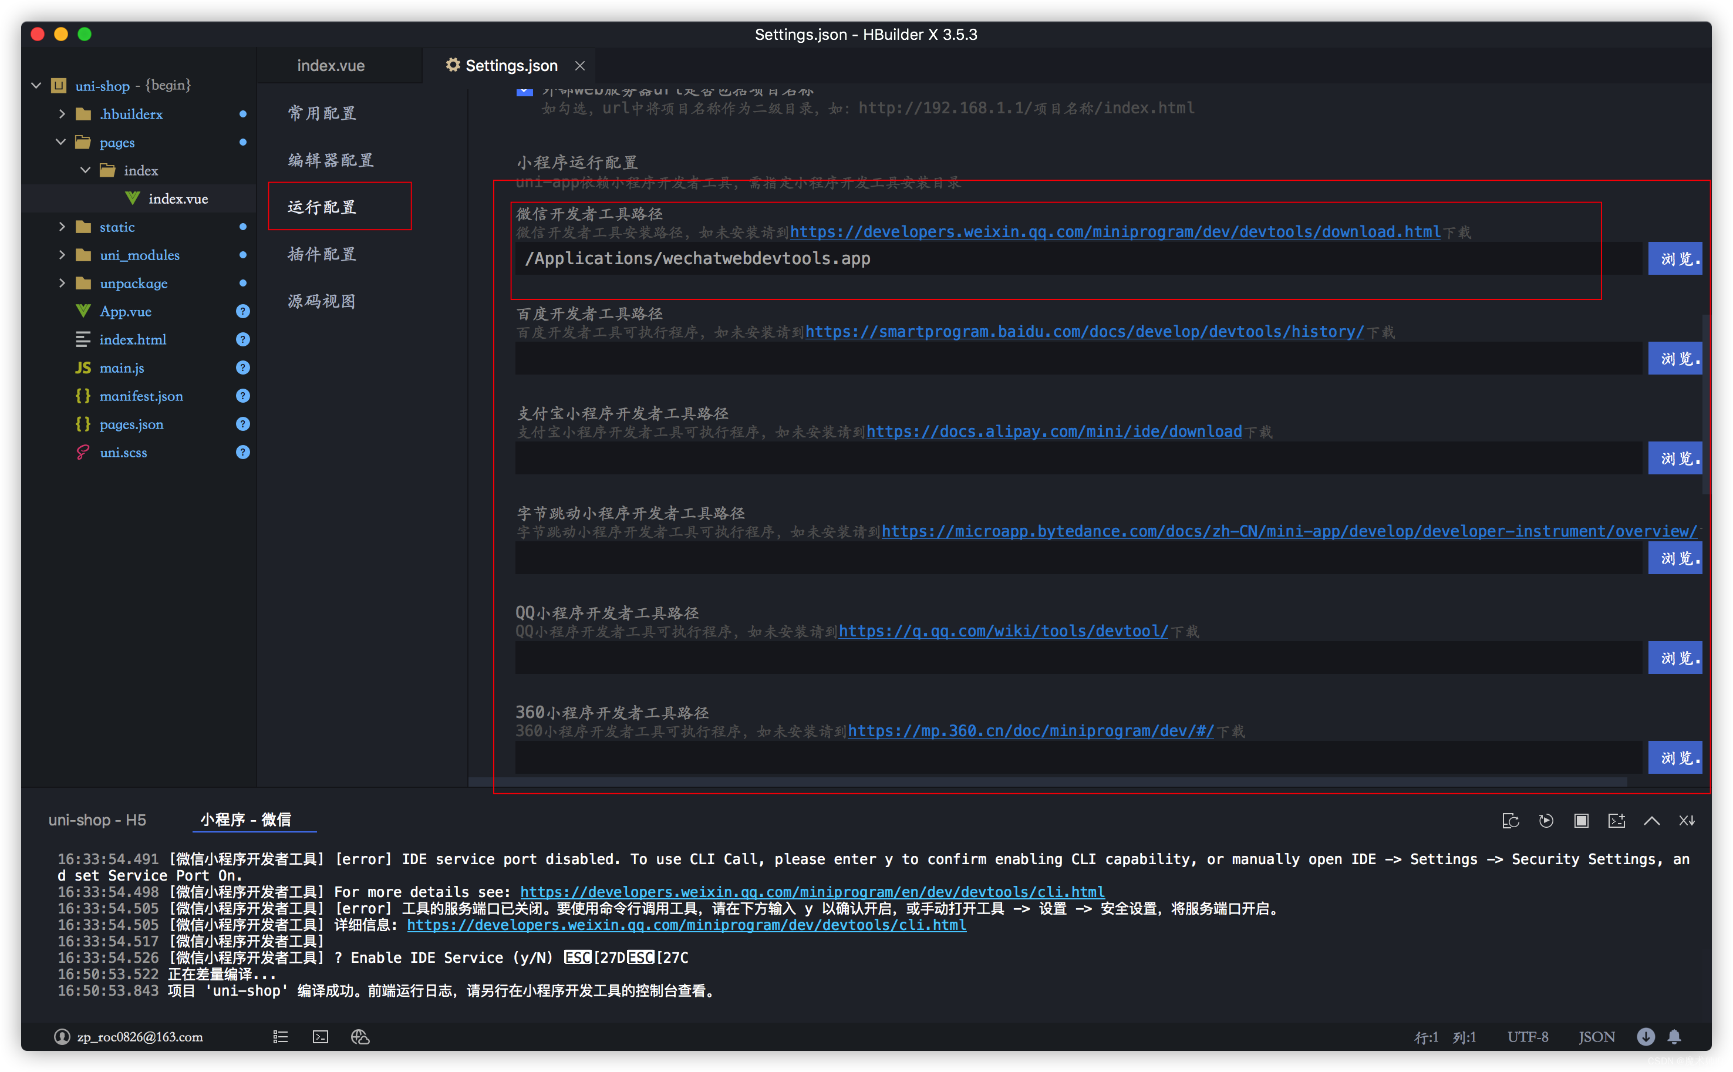
Task: Open the docs.alipay.com download link
Action: pyautogui.click(x=1054, y=432)
